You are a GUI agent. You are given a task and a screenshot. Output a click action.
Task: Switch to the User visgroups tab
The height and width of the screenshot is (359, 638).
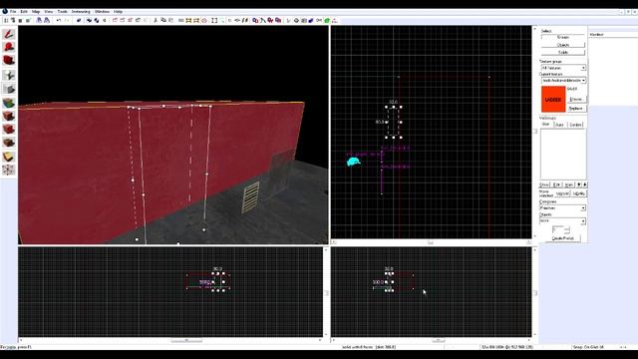(546, 124)
